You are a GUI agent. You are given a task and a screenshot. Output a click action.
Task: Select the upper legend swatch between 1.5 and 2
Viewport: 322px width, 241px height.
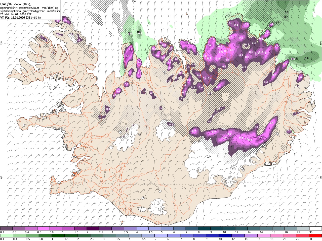tap(80, 228)
